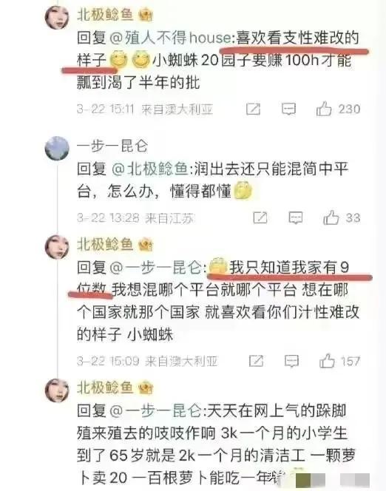
Task: Tap the crown badge beside the top 北极鲶鱼
Action: [x=145, y=14]
